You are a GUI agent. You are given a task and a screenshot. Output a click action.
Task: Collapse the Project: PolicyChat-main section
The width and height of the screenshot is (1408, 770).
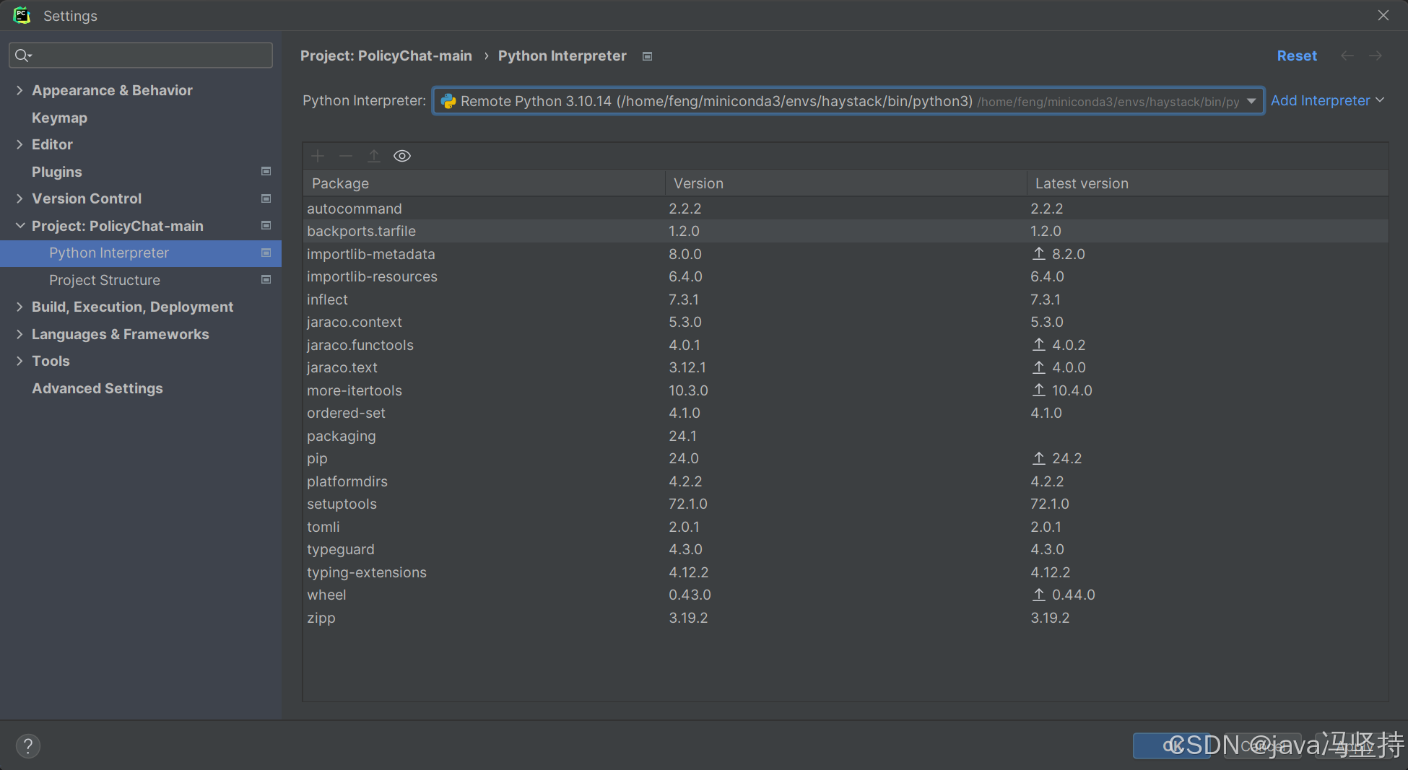(19, 225)
